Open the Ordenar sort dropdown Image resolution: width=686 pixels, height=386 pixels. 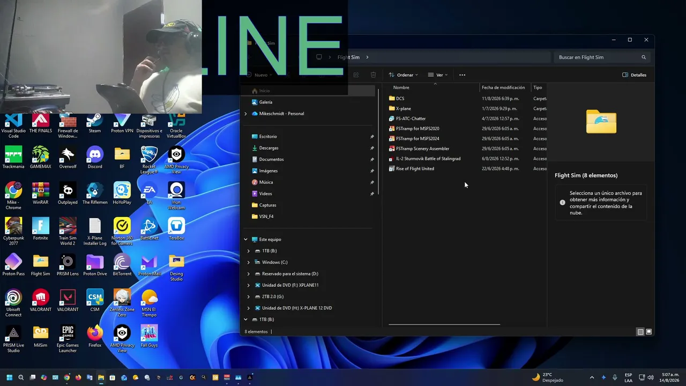click(403, 75)
